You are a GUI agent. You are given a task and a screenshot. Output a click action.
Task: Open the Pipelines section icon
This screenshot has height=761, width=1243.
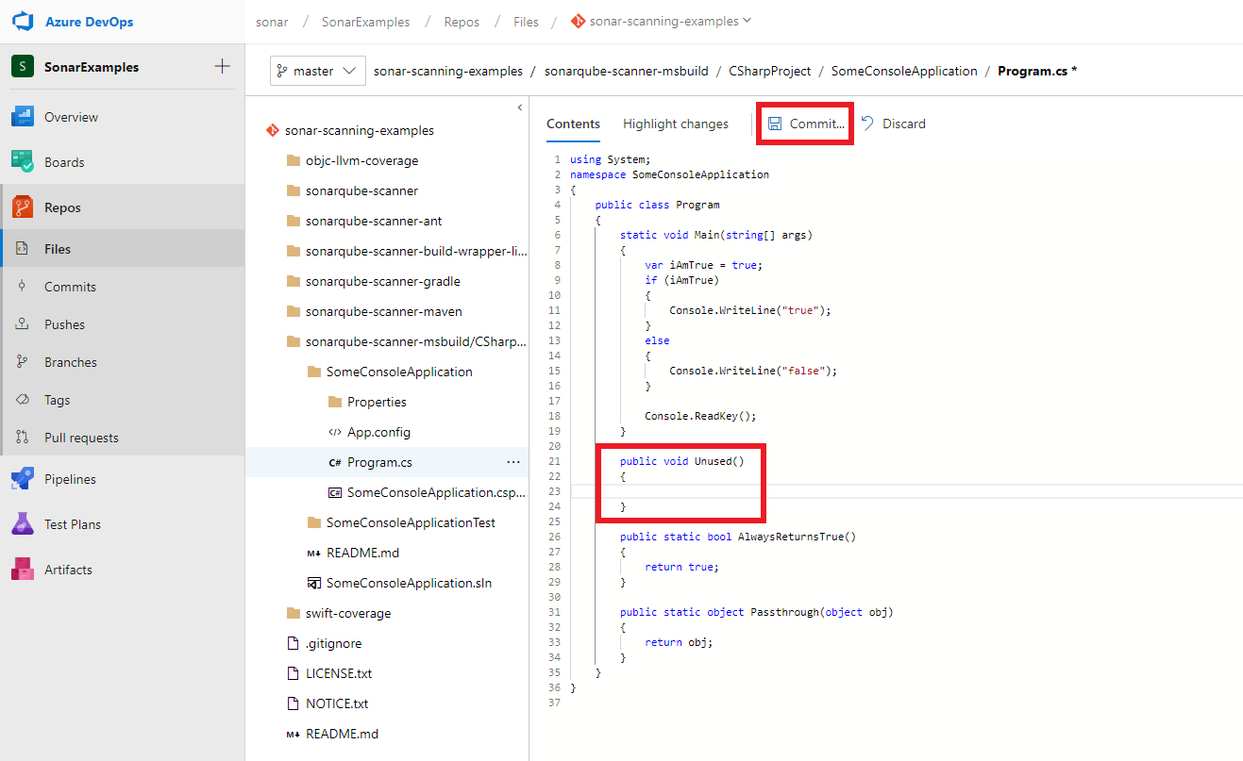point(23,479)
